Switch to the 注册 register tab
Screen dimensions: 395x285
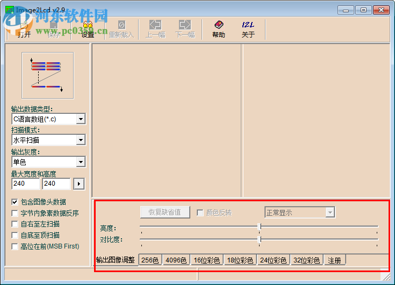point(334,260)
